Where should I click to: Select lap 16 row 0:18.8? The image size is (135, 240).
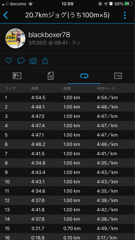click(x=67, y=237)
